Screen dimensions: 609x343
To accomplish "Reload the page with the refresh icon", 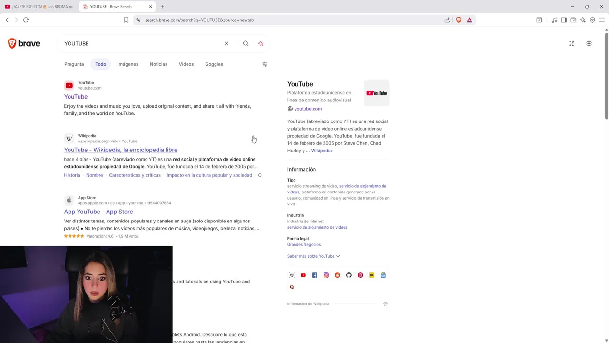I will [x=26, y=20].
